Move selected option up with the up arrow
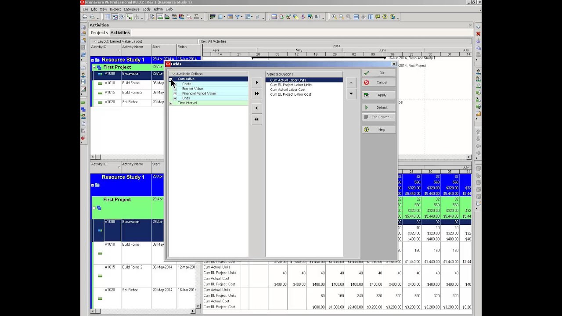Image resolution: width=562 pixels, height=316 pixels. click(x=351, y=83)
